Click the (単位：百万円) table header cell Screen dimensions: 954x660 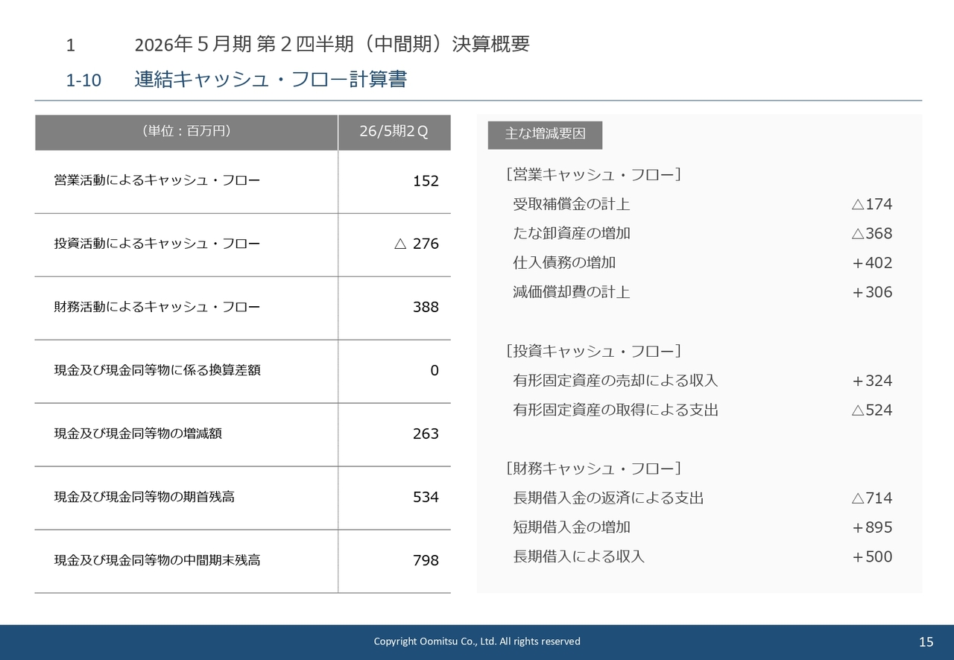(x=186, y=132)
